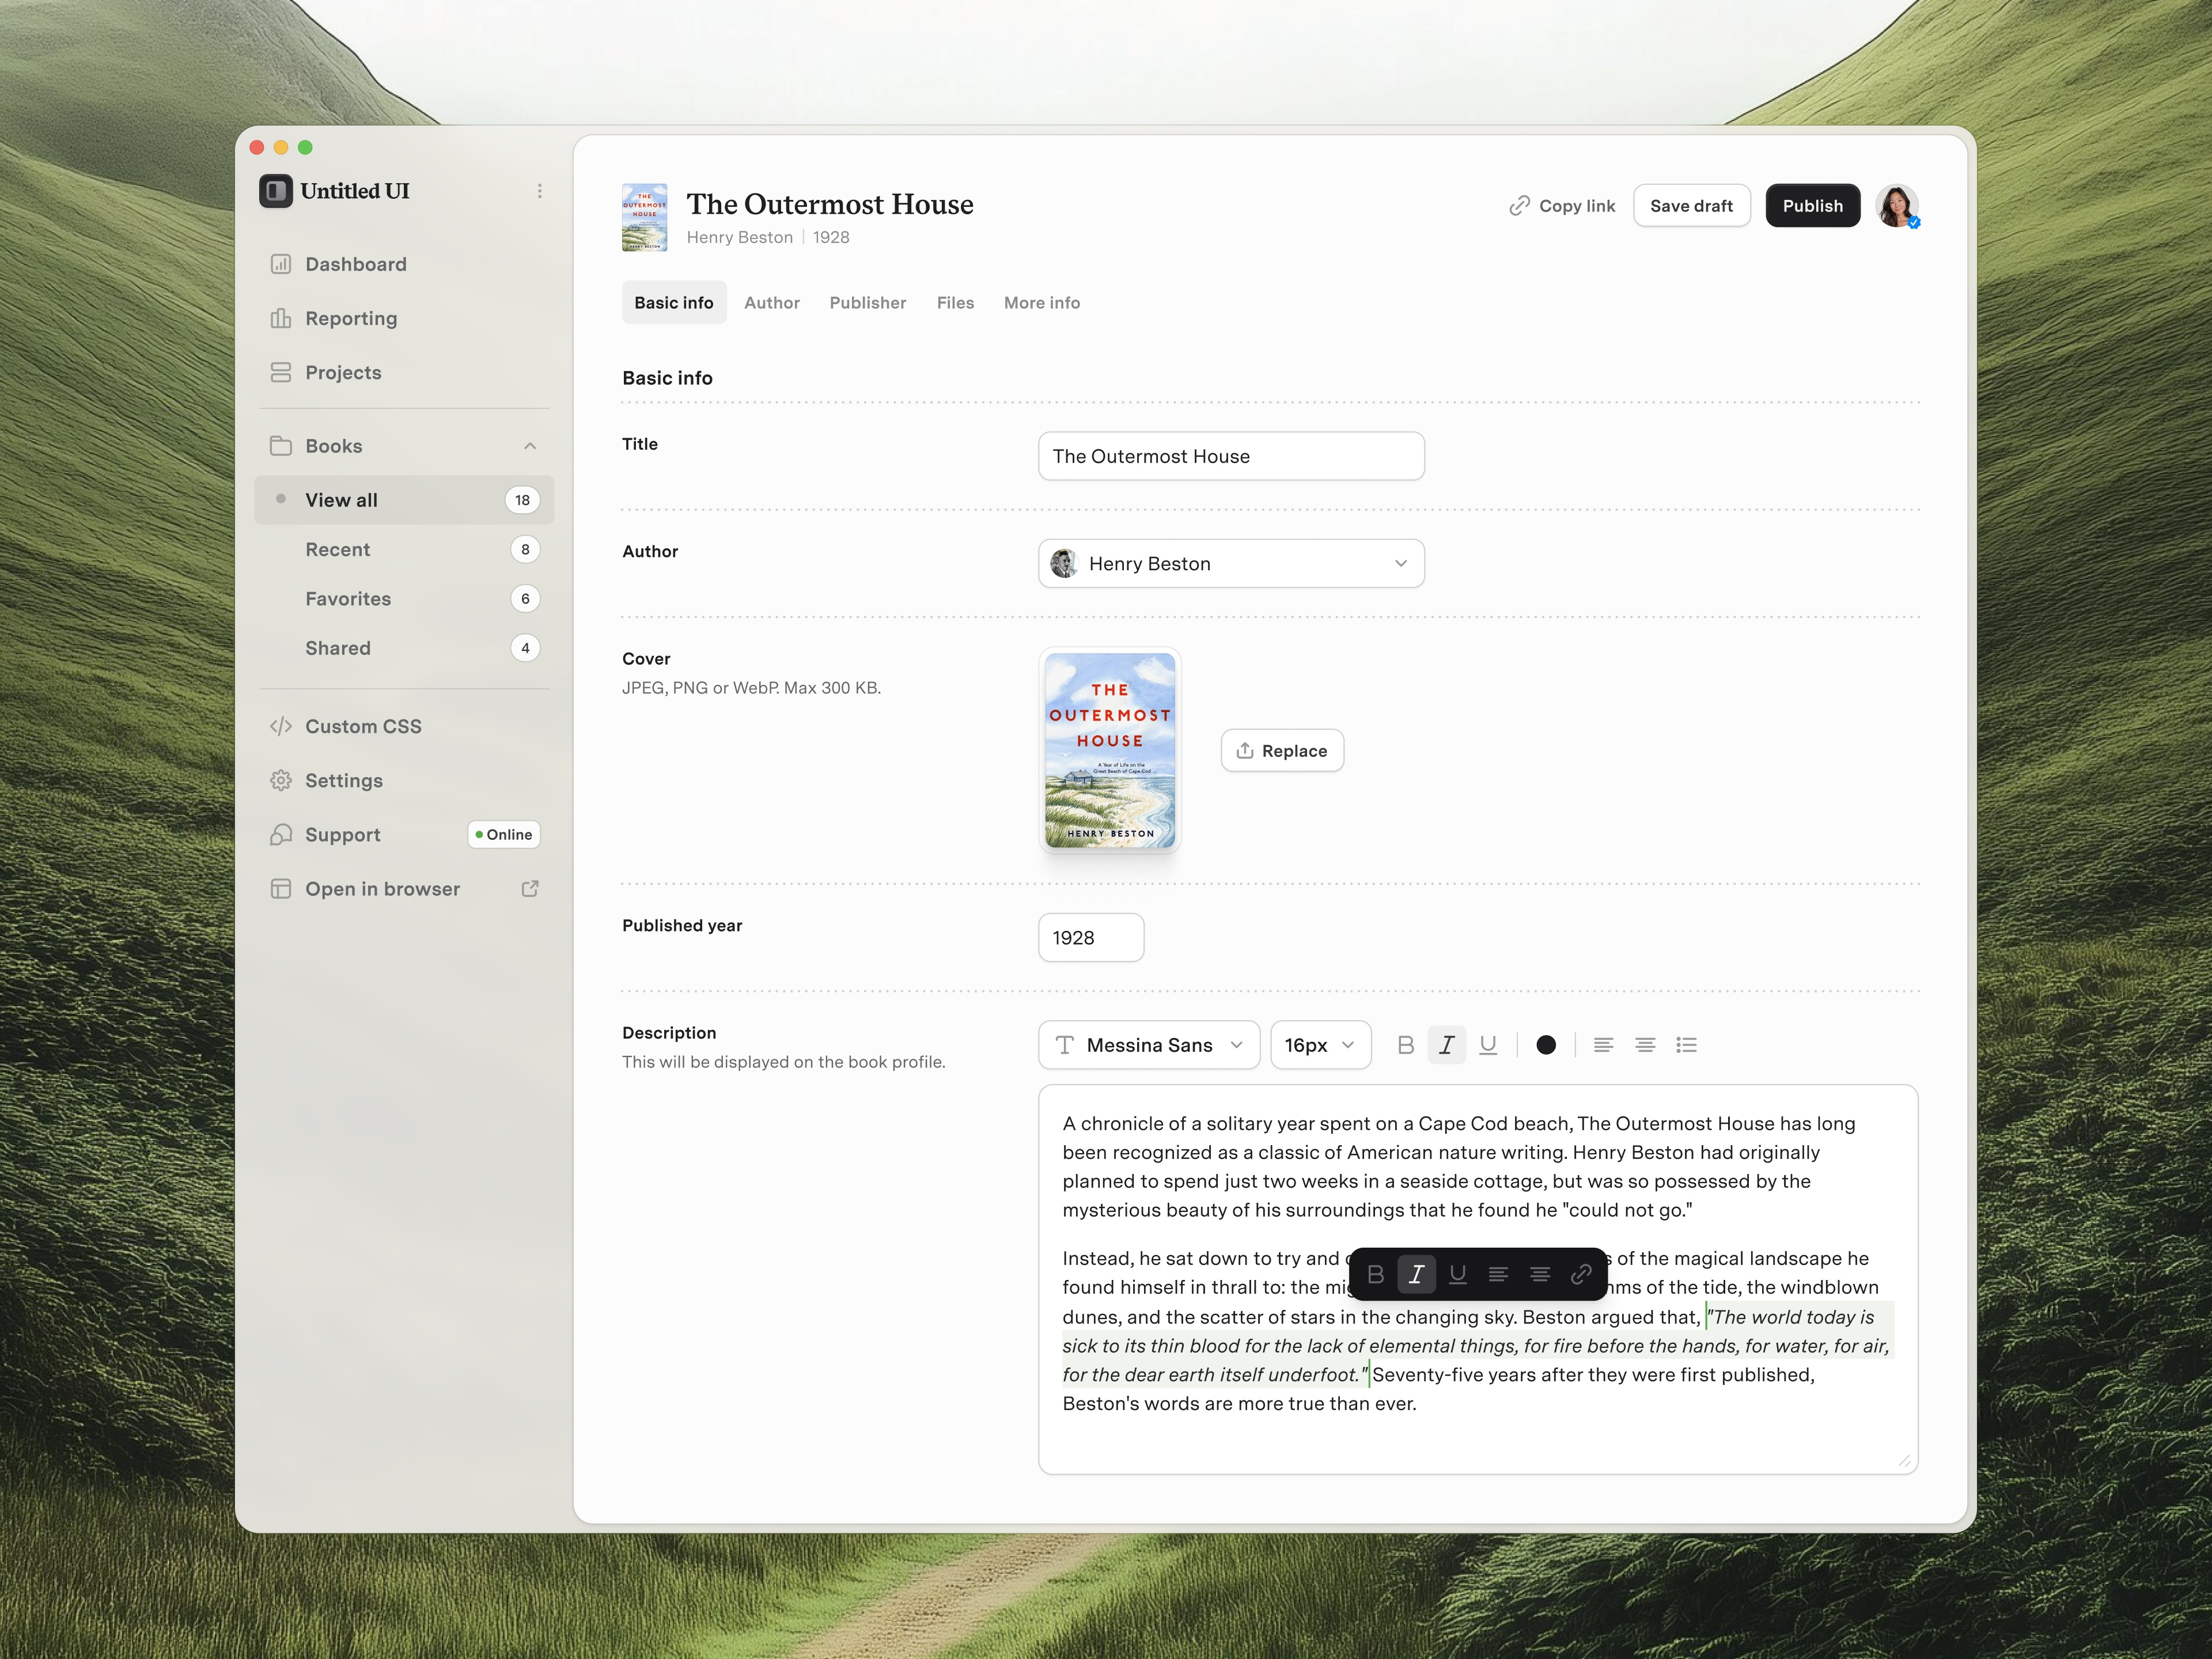Click the external link arrow icon
This screenshot has width=2212, height=1659.
pyautogui.click(x=530, y=889)
